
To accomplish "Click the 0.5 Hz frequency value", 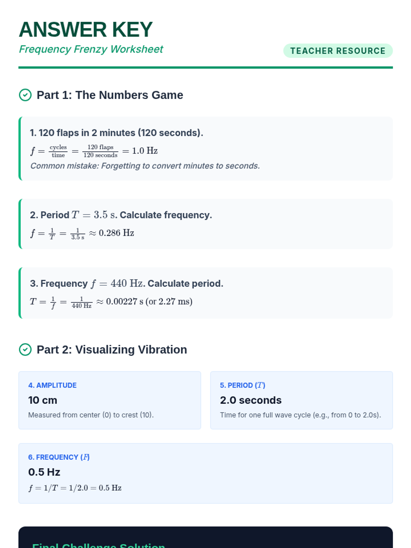I will click(44, 472).
